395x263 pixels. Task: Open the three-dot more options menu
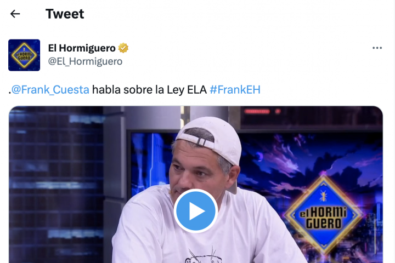pos(377,48)
